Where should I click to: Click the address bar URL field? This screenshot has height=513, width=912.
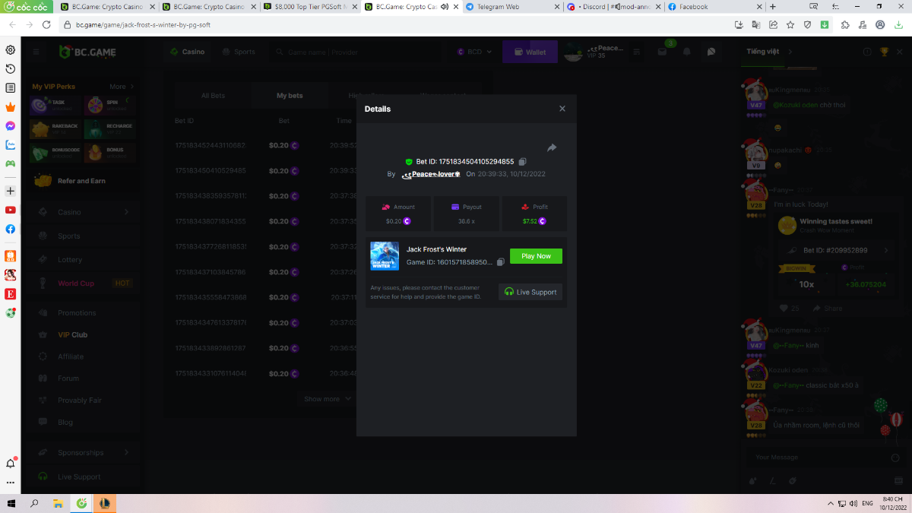tap(380, 24)
